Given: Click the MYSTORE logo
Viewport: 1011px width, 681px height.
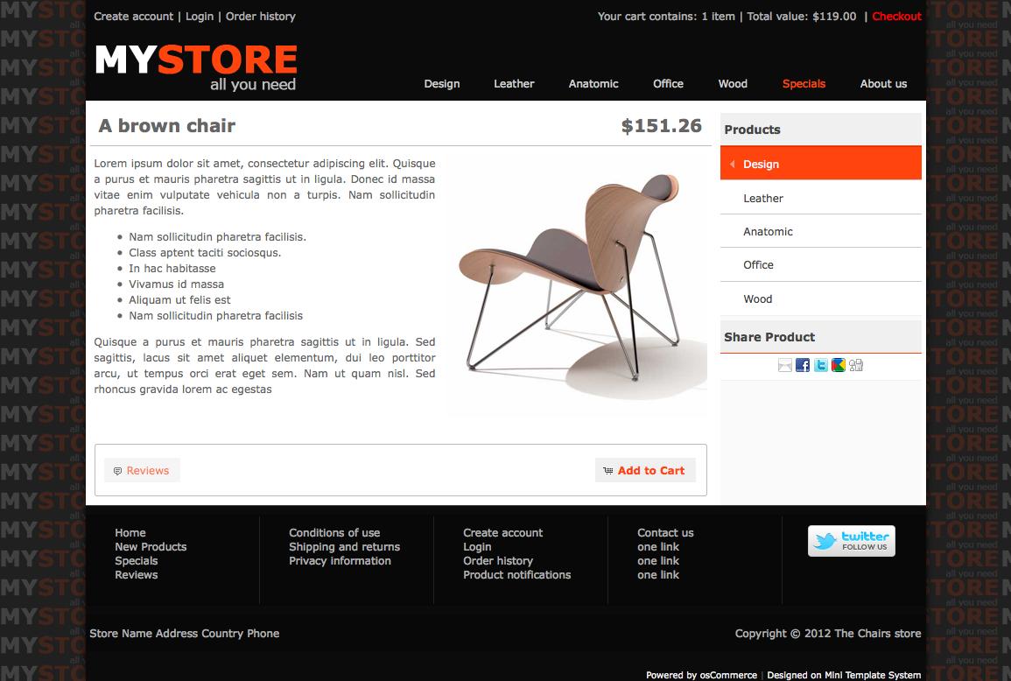Looking at the screenshot, I should coord(195,67).
